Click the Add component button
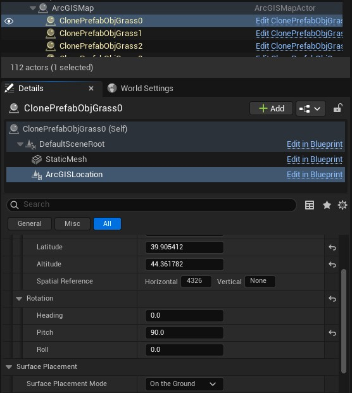The width and height of the screenshot is (352, 393). (271, 108)
